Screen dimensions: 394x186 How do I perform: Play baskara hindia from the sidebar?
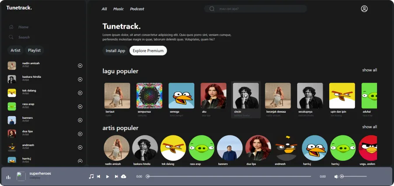pos(80,79)
